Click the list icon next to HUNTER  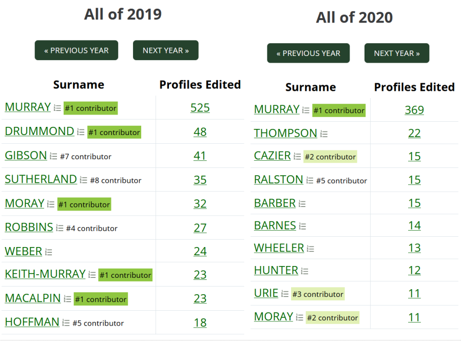coord(304,271)
